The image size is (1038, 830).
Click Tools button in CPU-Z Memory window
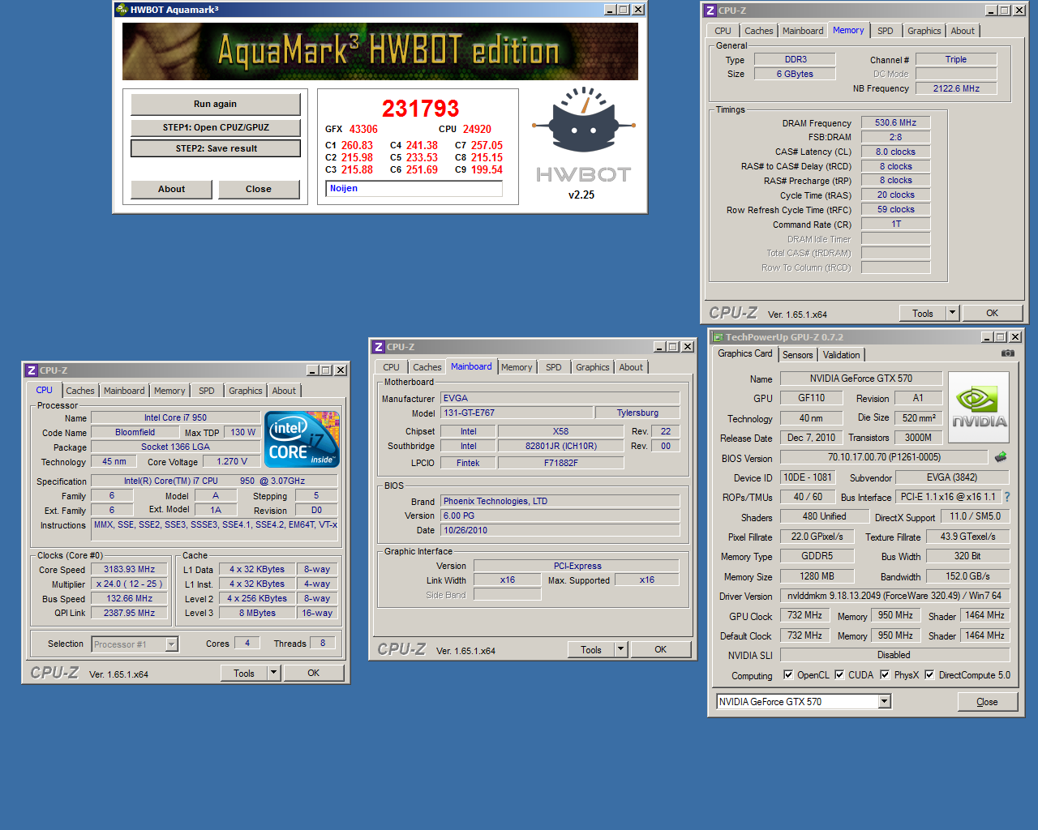[923, 313]
